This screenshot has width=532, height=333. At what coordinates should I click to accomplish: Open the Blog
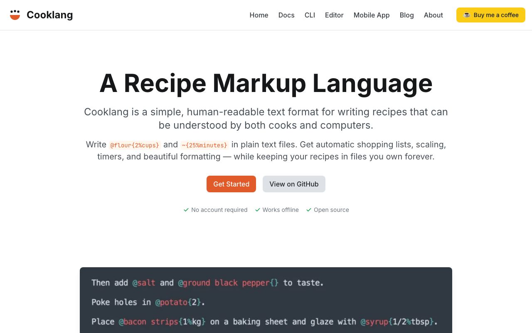pos(407,15)
